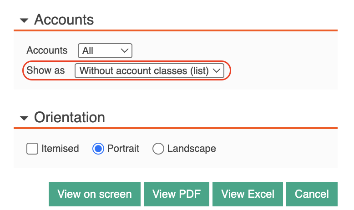354x210 pixels.
Task: Open the Accounts 'All' dropdown
Action: click(x=105, y=50)
